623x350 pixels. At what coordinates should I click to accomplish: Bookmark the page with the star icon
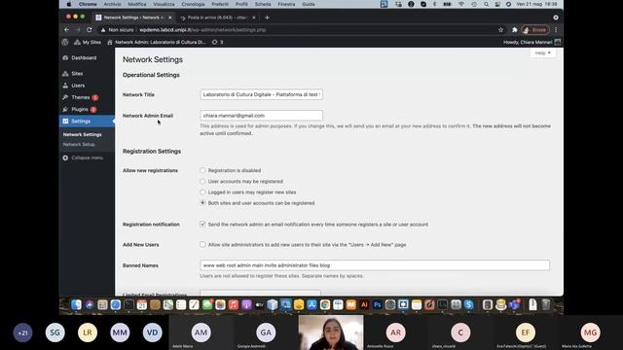[x=500, y=30]
